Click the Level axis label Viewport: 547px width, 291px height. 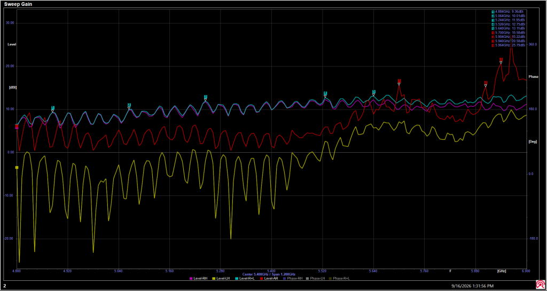(12, 45)
